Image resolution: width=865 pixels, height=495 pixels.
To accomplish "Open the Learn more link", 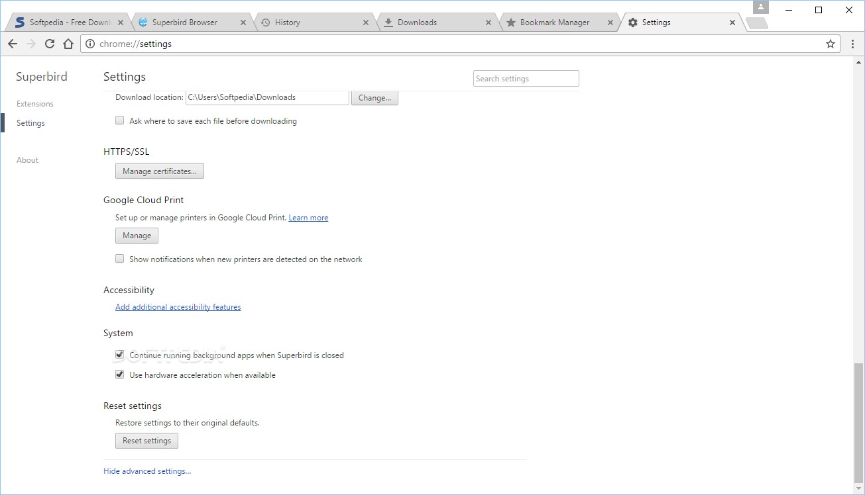I will click(308, 218).
